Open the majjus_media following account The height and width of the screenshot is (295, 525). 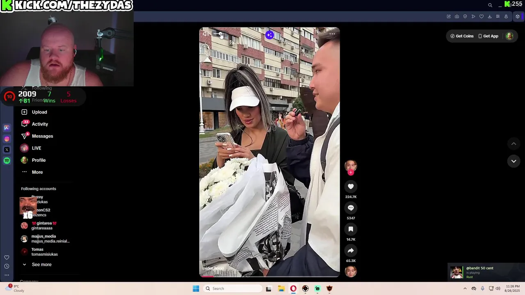click(45, 239)
